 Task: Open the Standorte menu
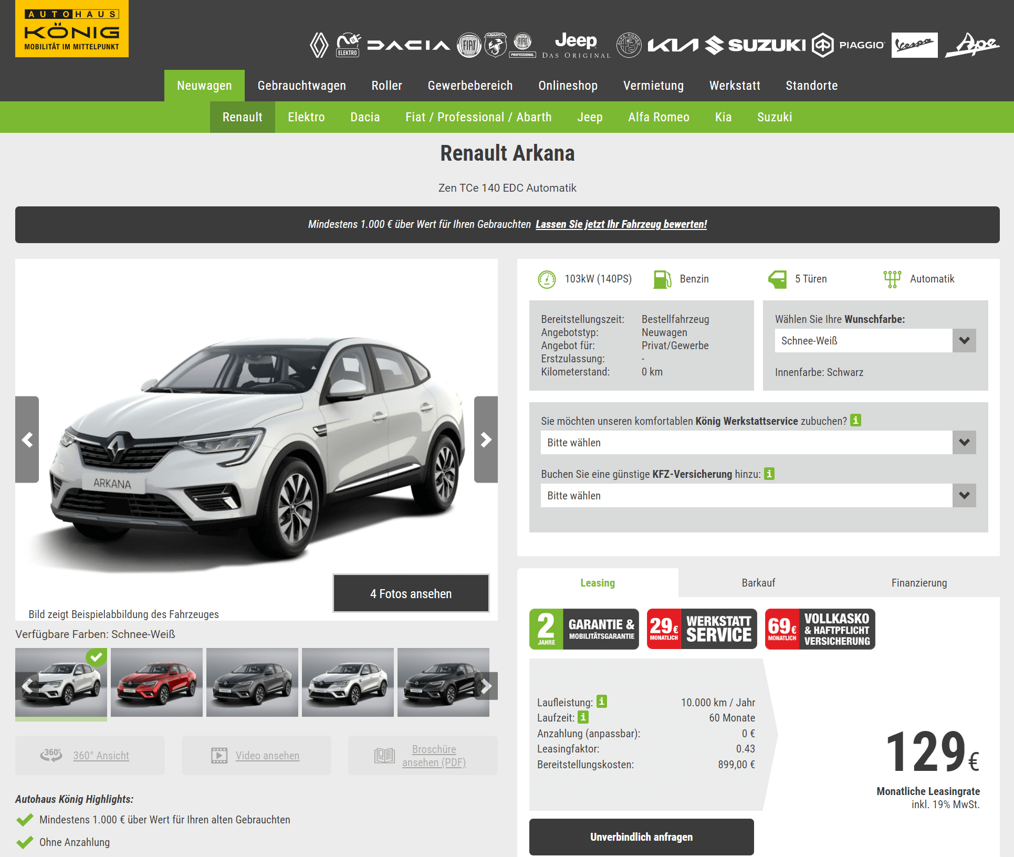click(x=812, y=86)
